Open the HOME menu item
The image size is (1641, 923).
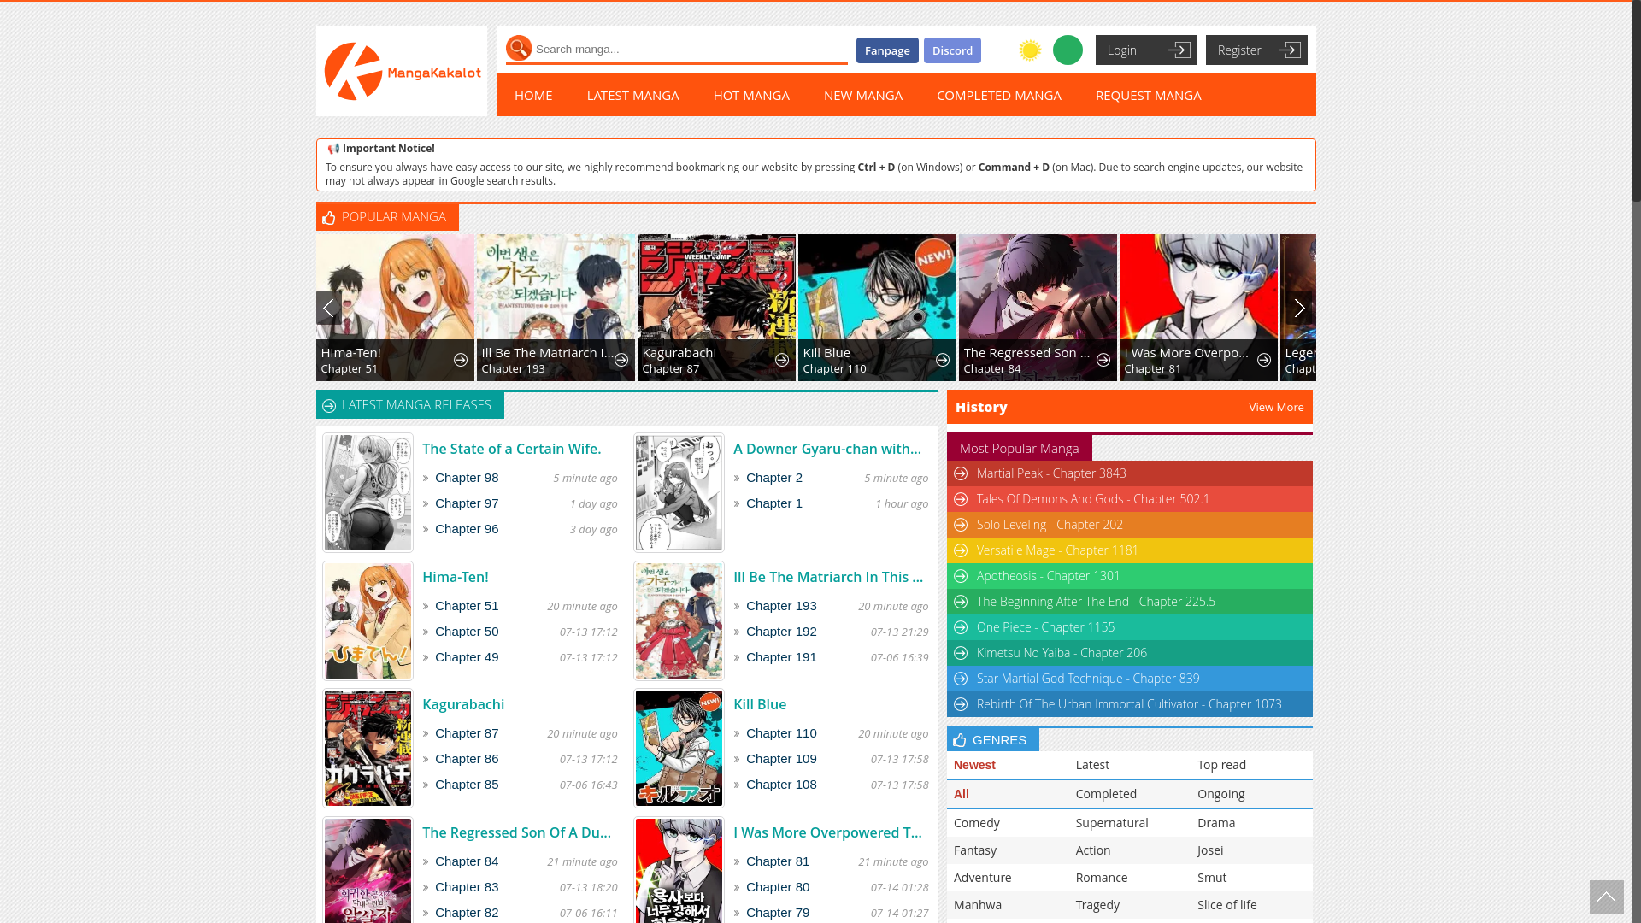(533, 95)
